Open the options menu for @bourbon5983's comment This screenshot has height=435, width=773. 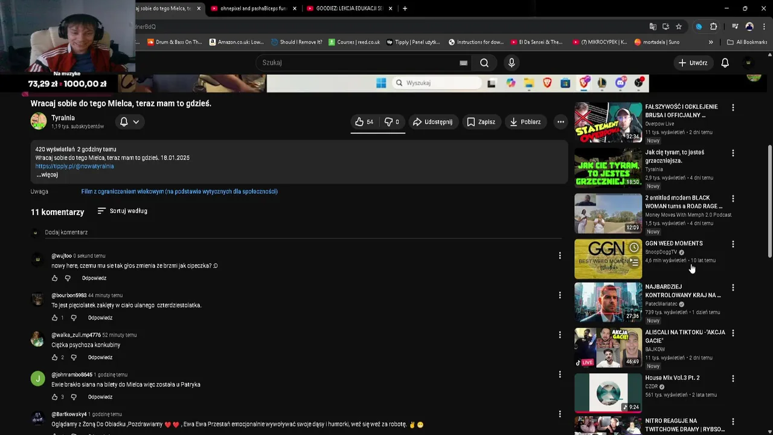tap(560, 295)
